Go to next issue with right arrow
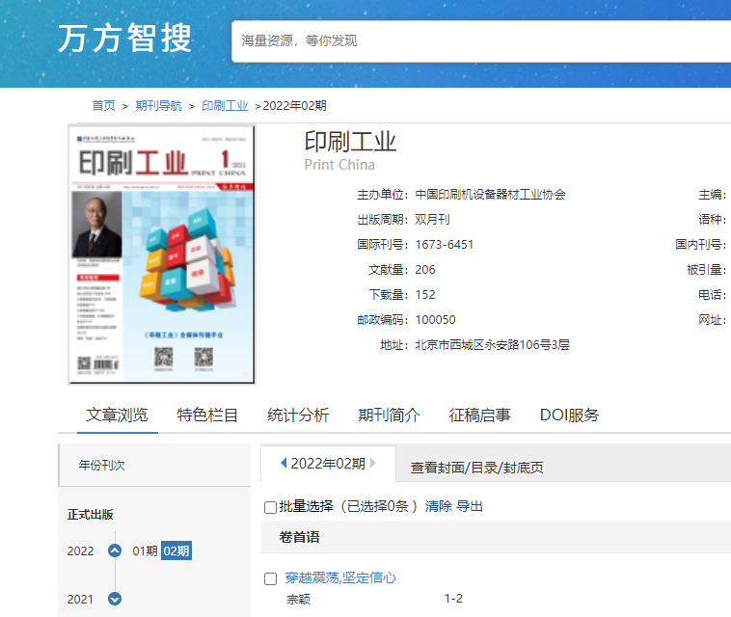 point(373,463)
